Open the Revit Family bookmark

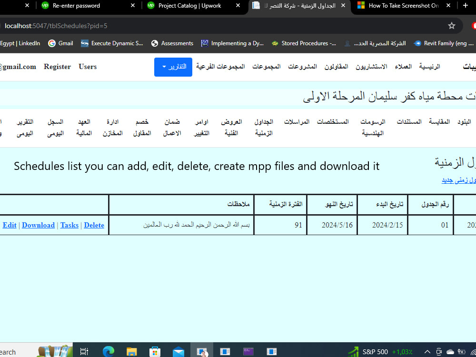pos(444,43)
